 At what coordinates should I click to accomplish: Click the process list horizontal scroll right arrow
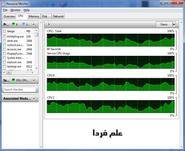(32, 72)
